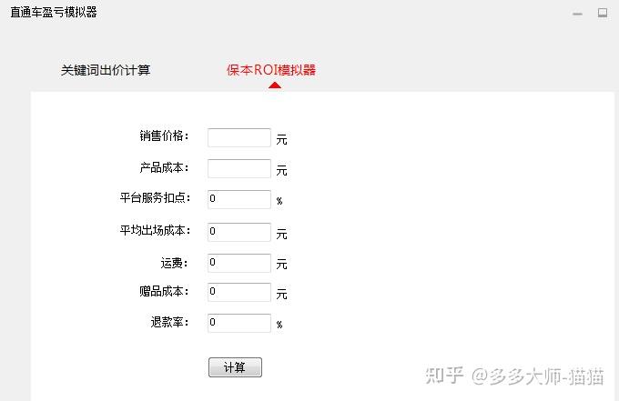619x401 pixels.
Task: Maximize the simulator window
Action: pos(602,13)
